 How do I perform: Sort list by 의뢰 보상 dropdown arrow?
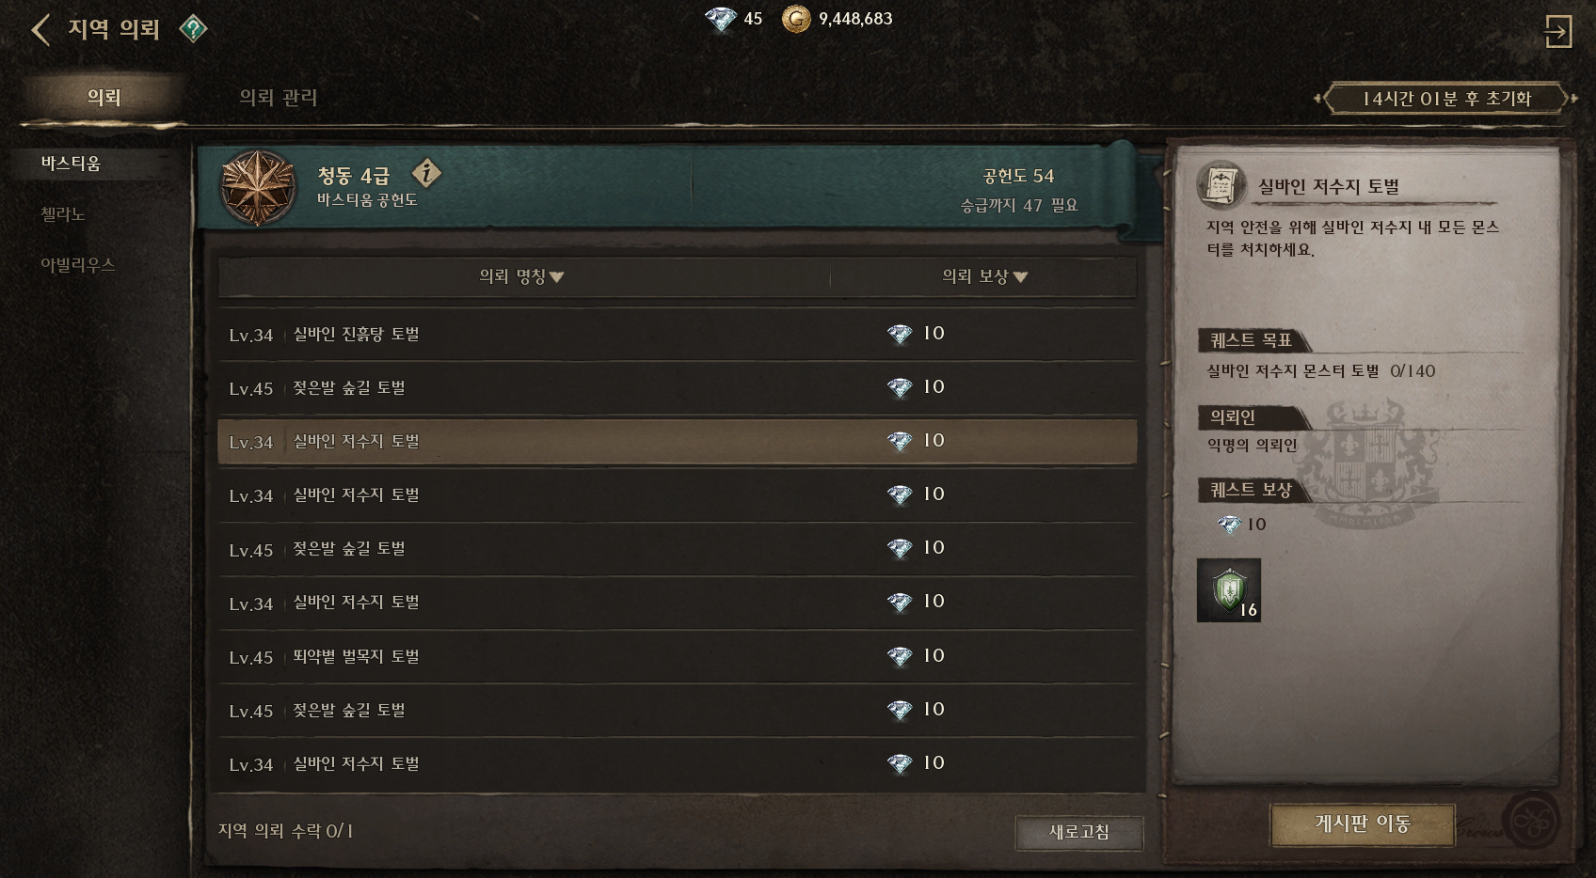[1020, 277]
